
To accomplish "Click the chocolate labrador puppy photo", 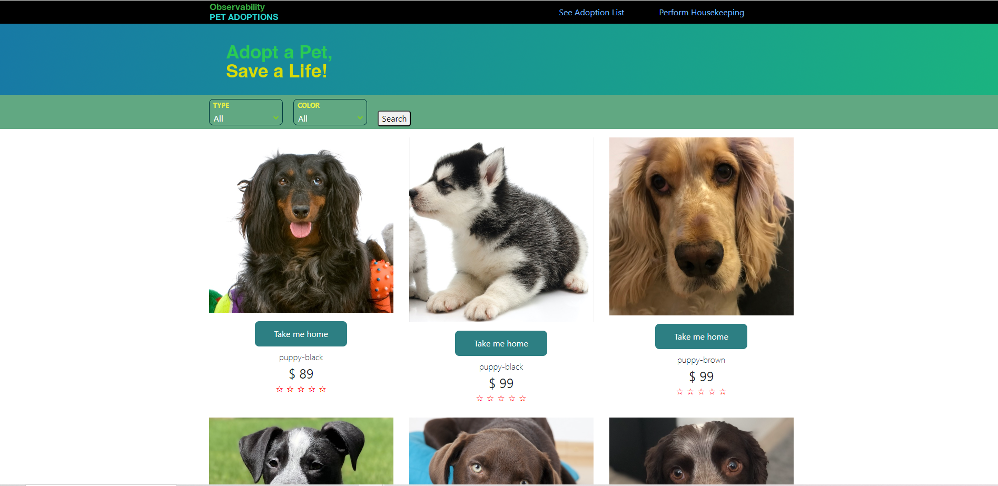I will click(x=501, y=451).
